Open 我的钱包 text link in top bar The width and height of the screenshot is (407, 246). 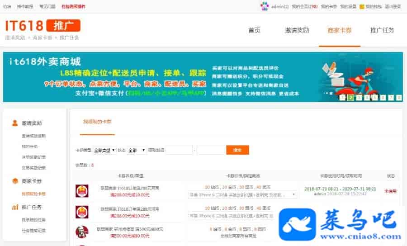click(x=374, y=6)
